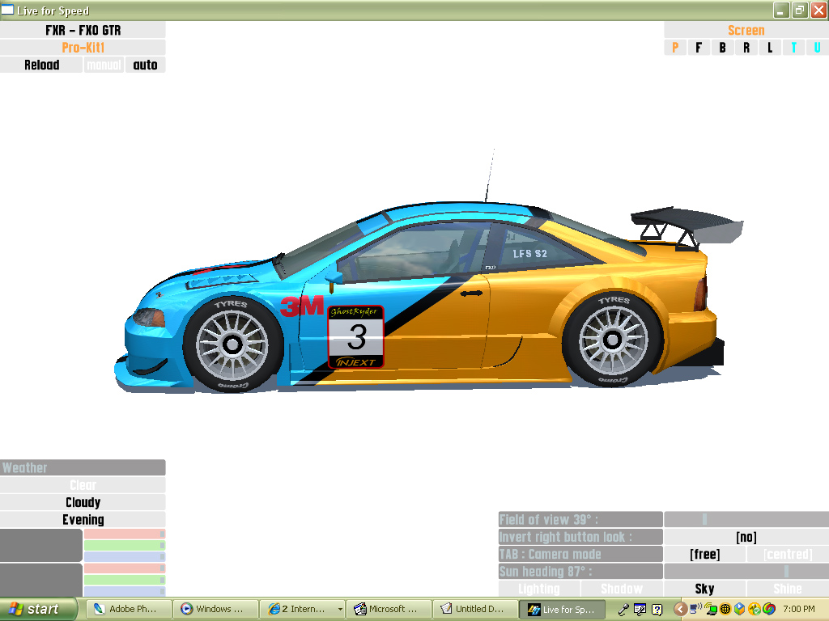Switch to Adobe Photoshop taskbar button
Screen dimensions: 829x621
click(129, 610)
